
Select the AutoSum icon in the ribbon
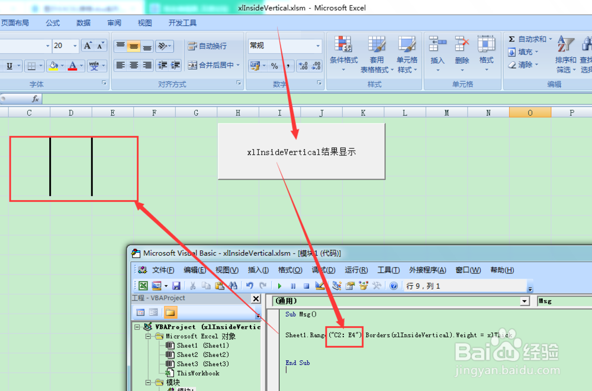pos(511,38)
